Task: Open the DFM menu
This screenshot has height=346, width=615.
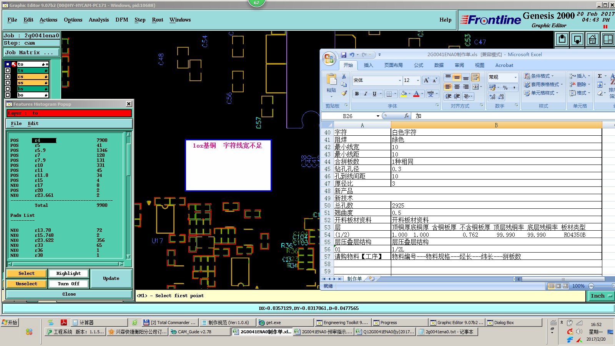Action: pos(122,20)
